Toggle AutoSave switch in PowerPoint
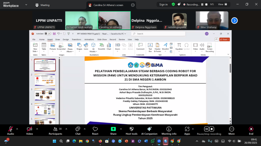Image resolution: width=261 pixels, height=146 pixels. point(48,34)
